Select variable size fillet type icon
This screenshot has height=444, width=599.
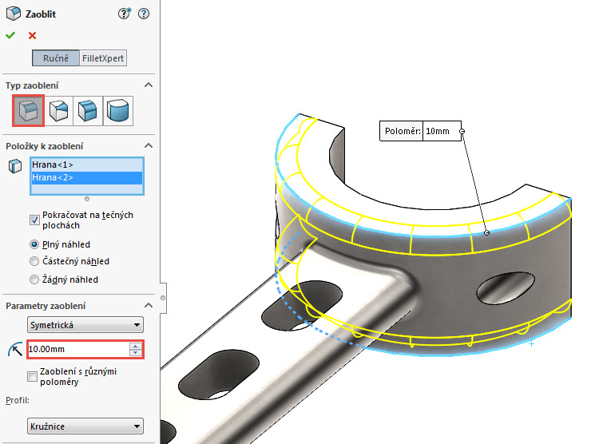(58, 110)
